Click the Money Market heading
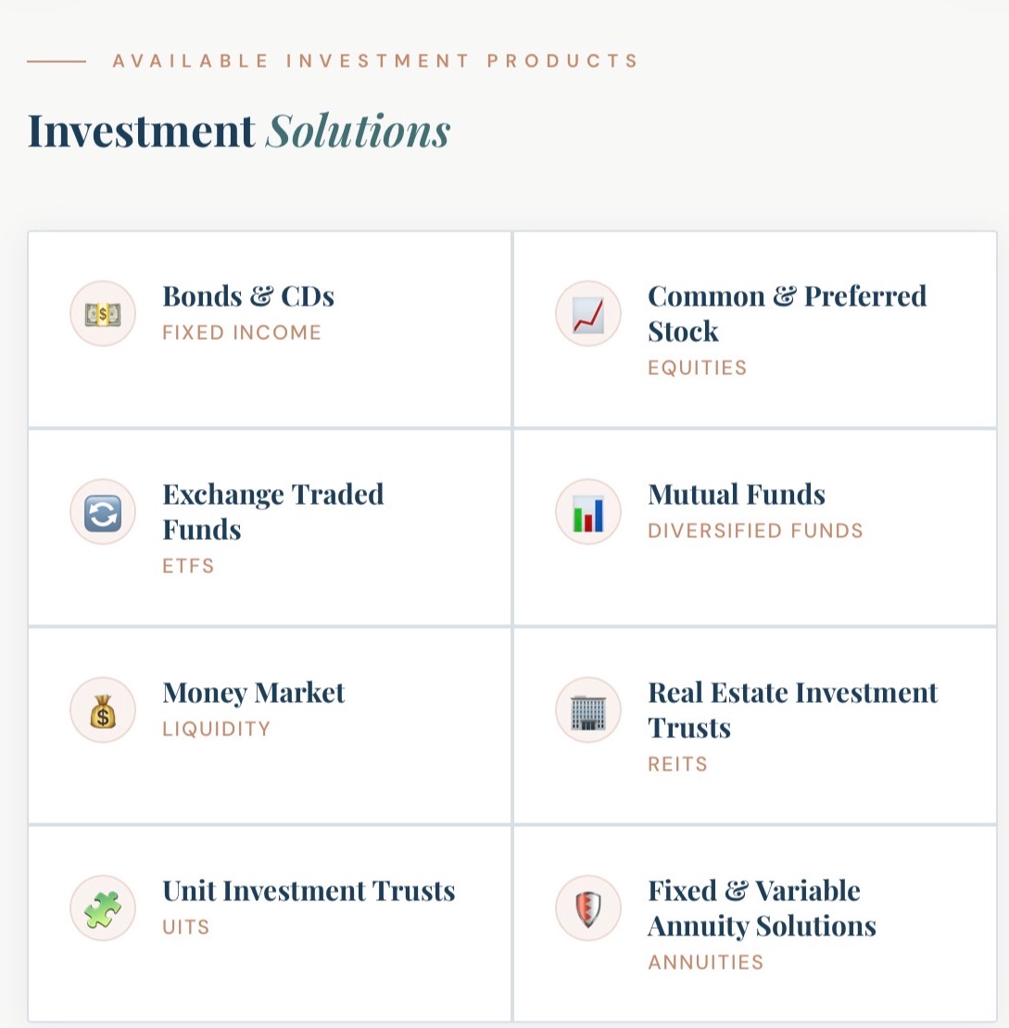This screenshot has height=1028, width=1009. [x=253, y=693]
